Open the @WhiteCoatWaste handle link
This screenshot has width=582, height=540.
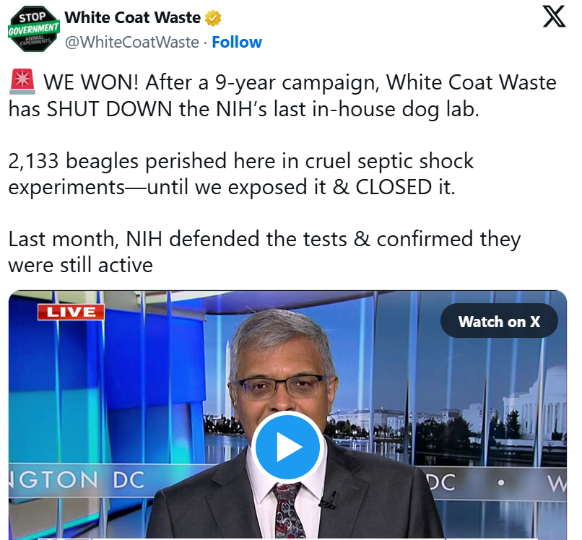point(132,43)
